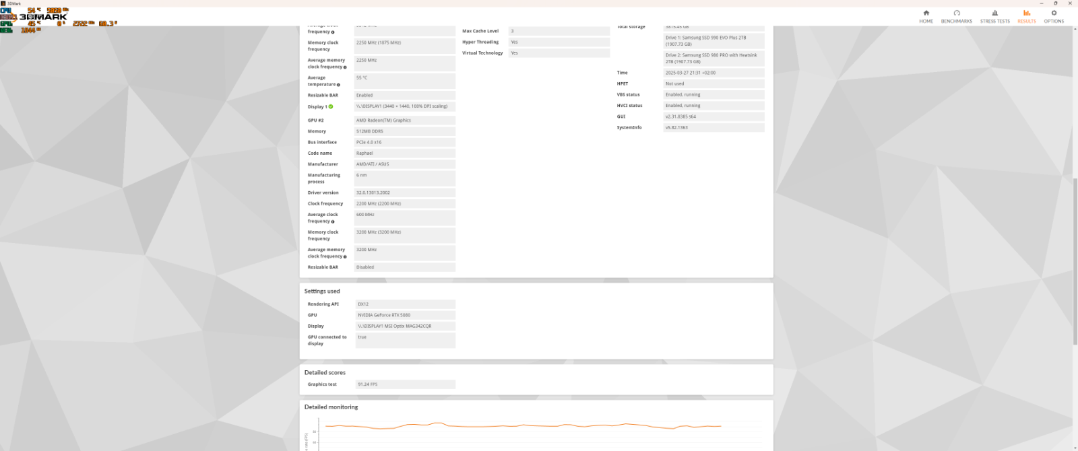Select the '\\.\DISPLAY1 MSI Optix MAG342CQR' value
Image resolution: width=1078 pixels, height=451 pixels.
coord(405,326)
